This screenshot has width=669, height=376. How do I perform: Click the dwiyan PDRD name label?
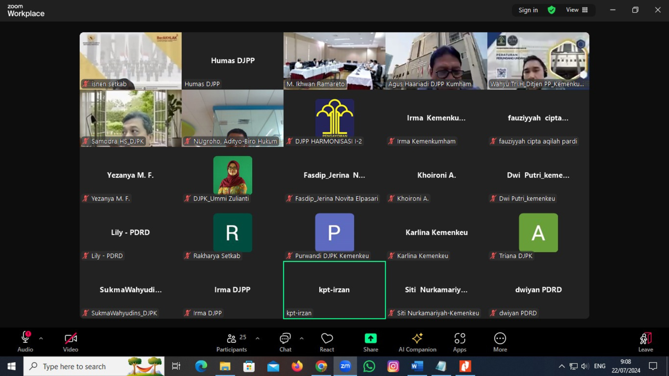click(x=518, y=313)
